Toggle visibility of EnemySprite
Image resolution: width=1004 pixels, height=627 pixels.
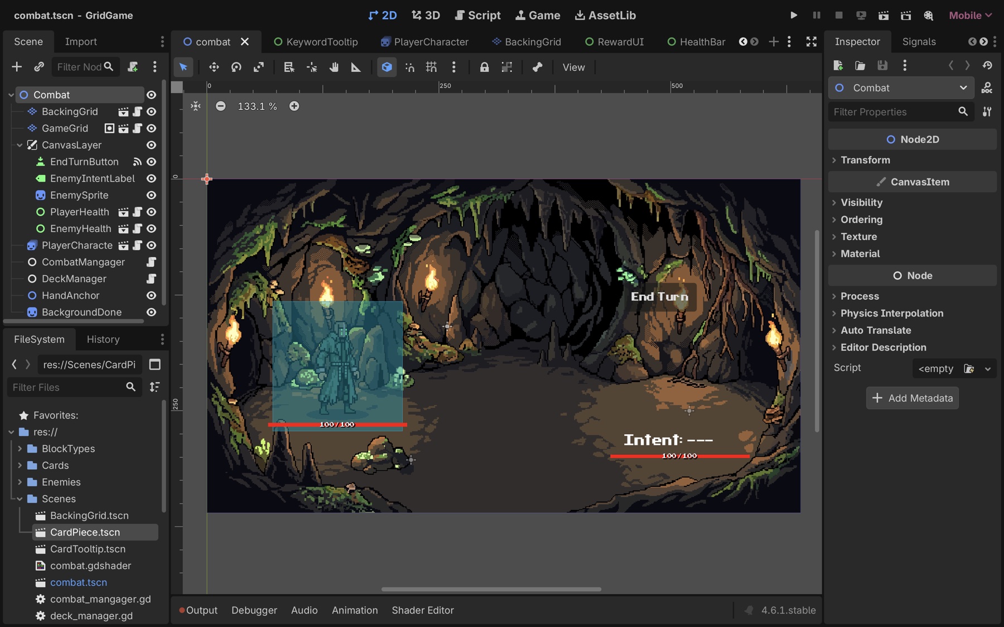pyautogui.click(x=151, y=195)
